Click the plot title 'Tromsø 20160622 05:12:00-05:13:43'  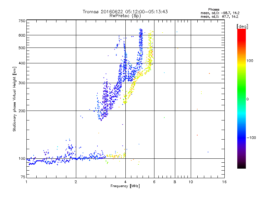125,12
